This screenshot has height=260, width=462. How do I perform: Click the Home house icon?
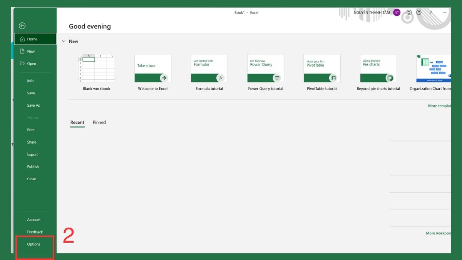pos(22,39)
